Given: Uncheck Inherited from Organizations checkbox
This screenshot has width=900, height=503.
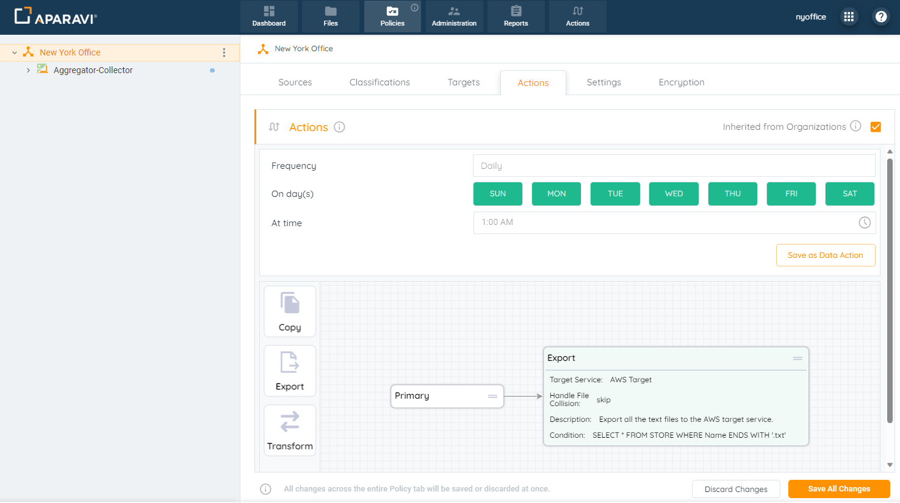Looking at the screenshot, I should click(876, 127).
